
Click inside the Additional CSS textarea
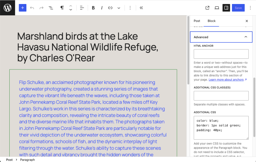pyautogui.click(x=221, y=128)
